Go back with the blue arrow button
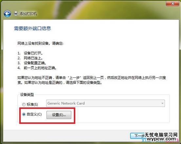The image size is (181, 144). (7, 14)
